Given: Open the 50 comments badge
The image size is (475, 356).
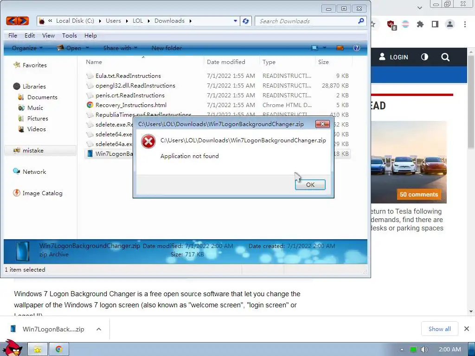Looking at the screenshot, I should pos(419,194).
